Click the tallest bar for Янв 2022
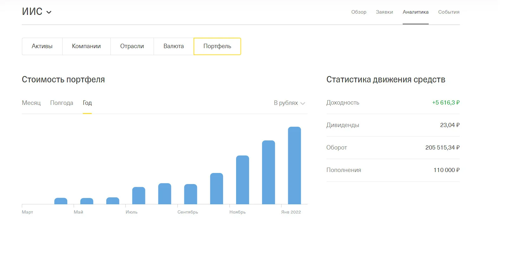 (x=294, y=165)
